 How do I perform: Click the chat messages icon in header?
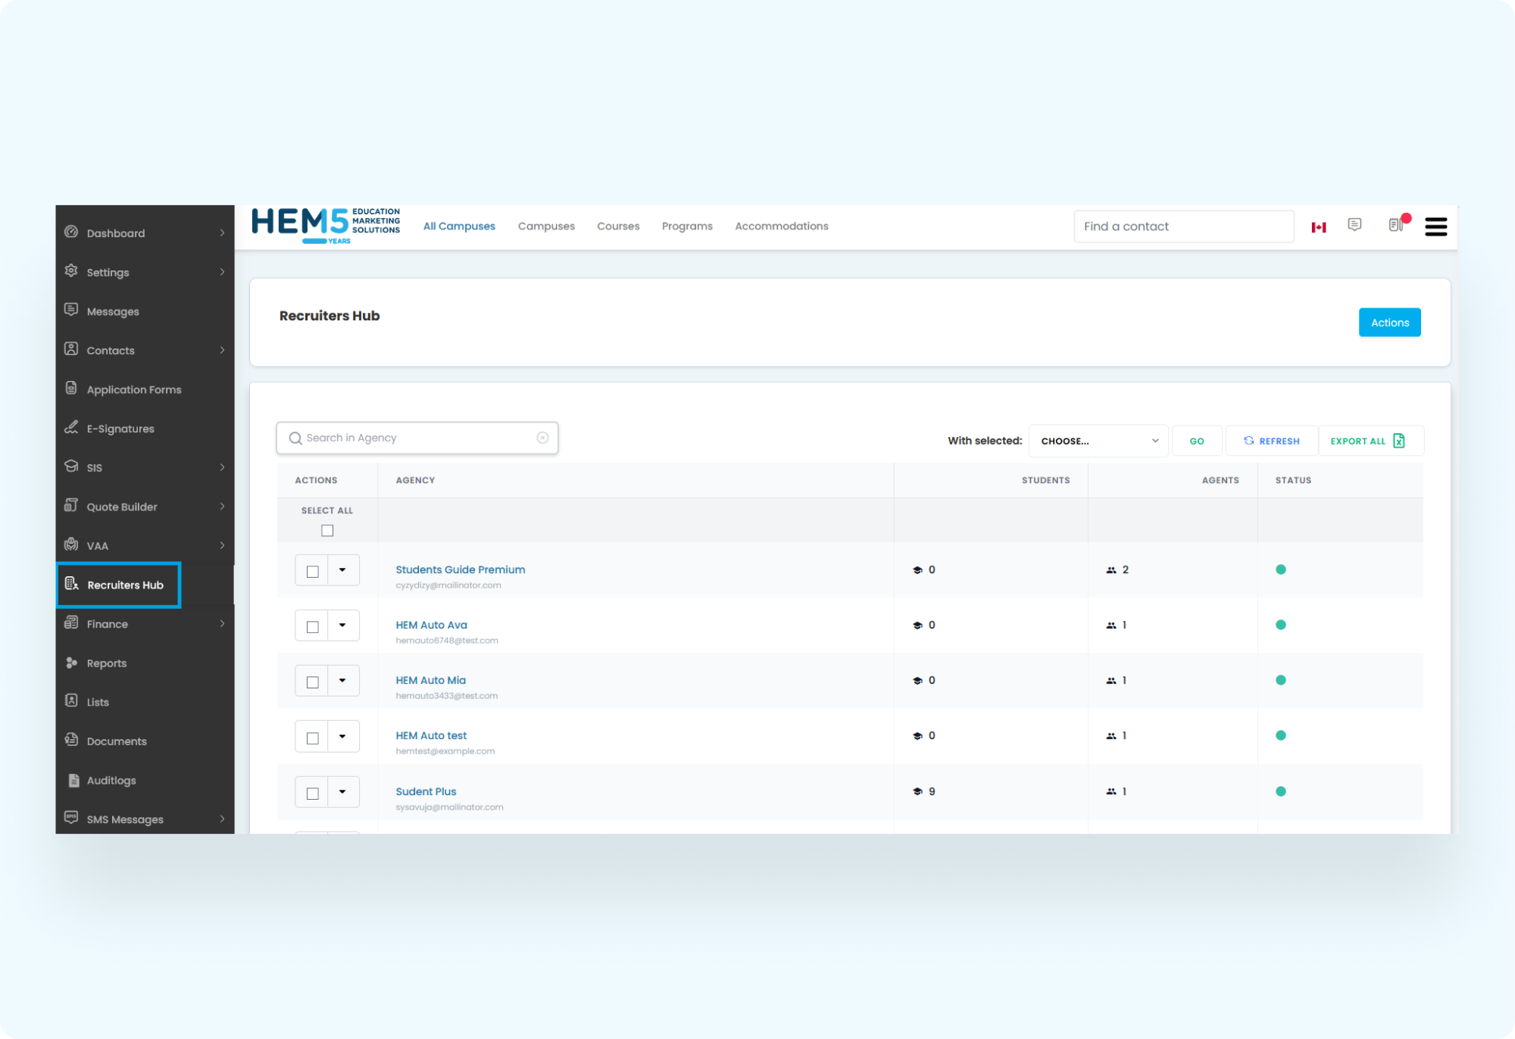(1354, 225)
